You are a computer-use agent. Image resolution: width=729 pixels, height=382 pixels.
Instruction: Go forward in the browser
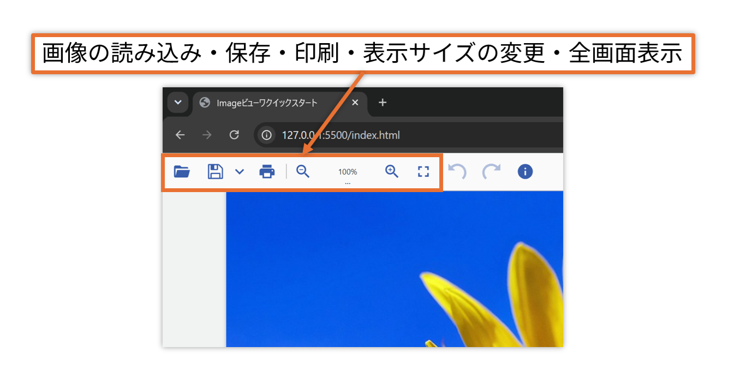coord(207,135)
